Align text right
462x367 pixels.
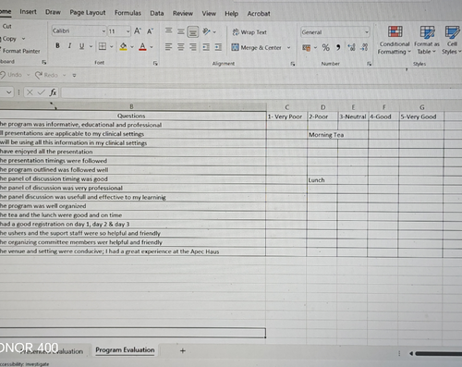tap(193, 47)
